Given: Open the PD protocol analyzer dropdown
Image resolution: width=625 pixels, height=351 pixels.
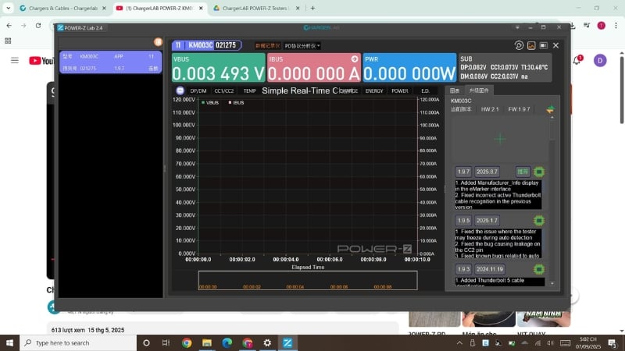Looking at the screenshot, I should 302,46.
